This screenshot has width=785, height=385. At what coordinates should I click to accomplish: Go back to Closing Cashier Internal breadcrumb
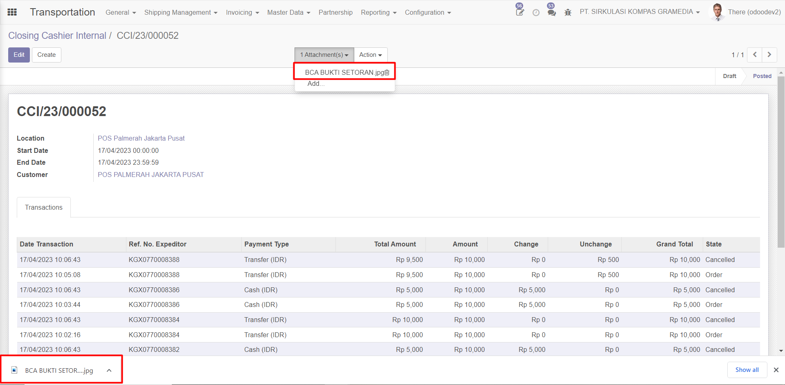57,36
